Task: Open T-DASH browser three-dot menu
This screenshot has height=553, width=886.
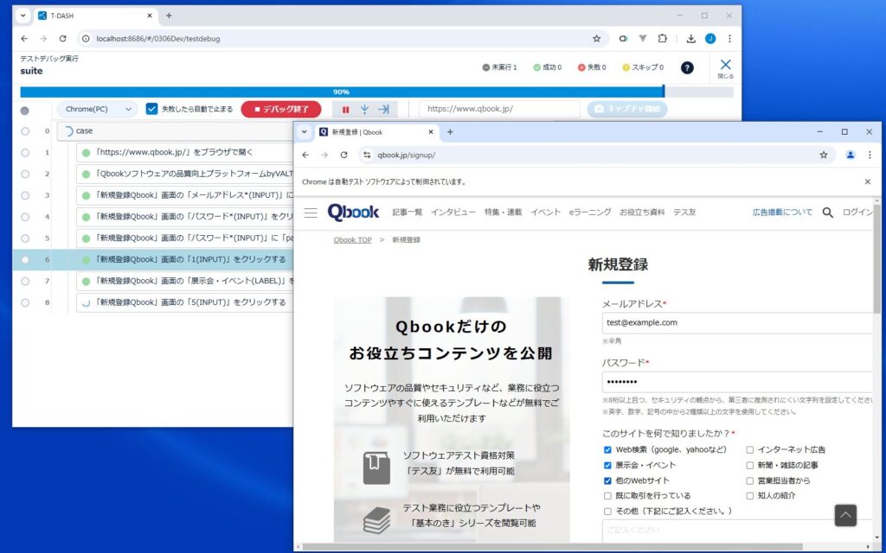Action: click(729, 39)
